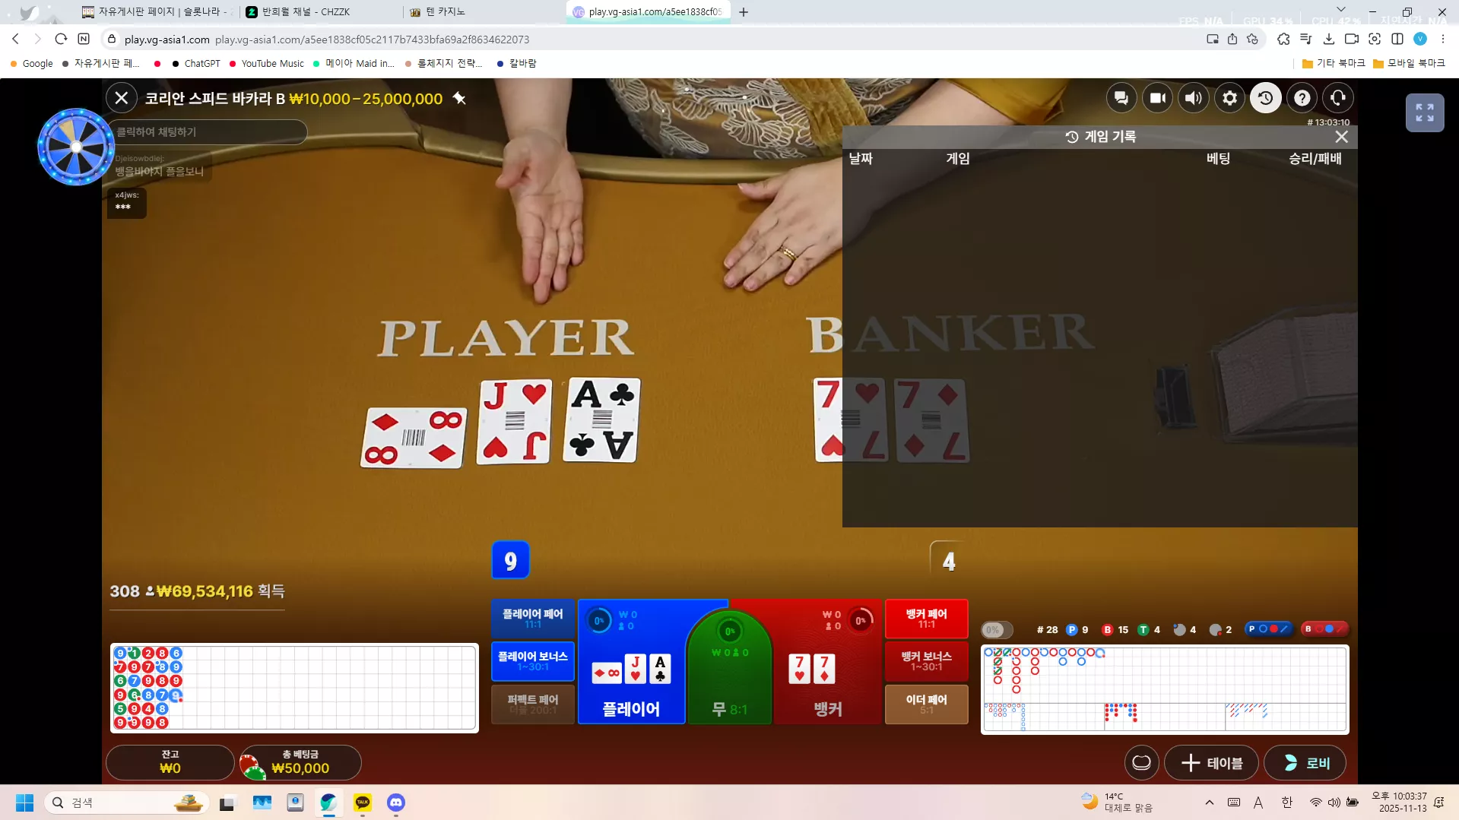1459x820 pixels.
Task: Go back in browser history
Action: pos(16,39)
